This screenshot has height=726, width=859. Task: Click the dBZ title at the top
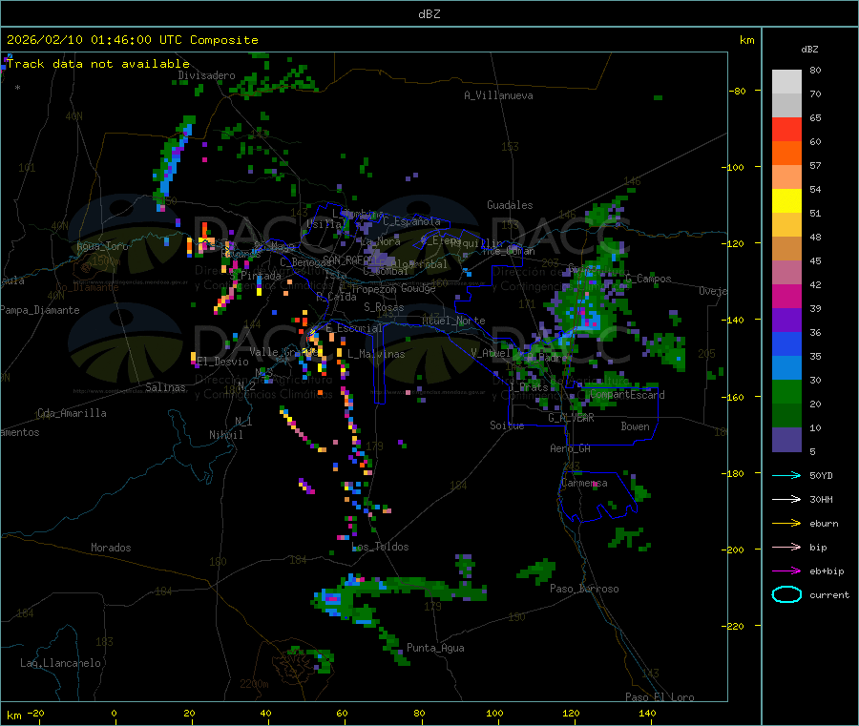coord(429,14)
